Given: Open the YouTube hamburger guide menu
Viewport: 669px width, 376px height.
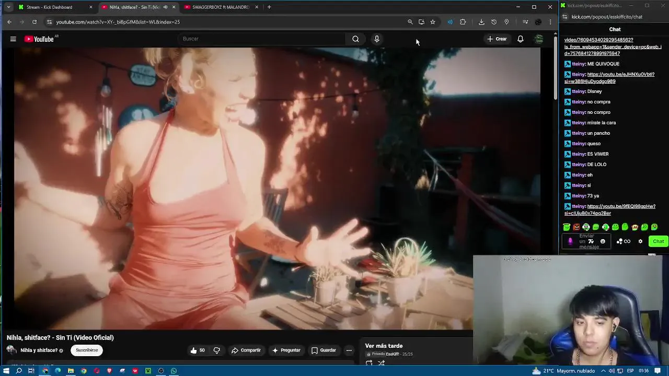Looking at the screenshot, I should coord(13,39).
